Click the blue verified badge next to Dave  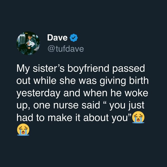pyautogui.click(x=74, y=38)
